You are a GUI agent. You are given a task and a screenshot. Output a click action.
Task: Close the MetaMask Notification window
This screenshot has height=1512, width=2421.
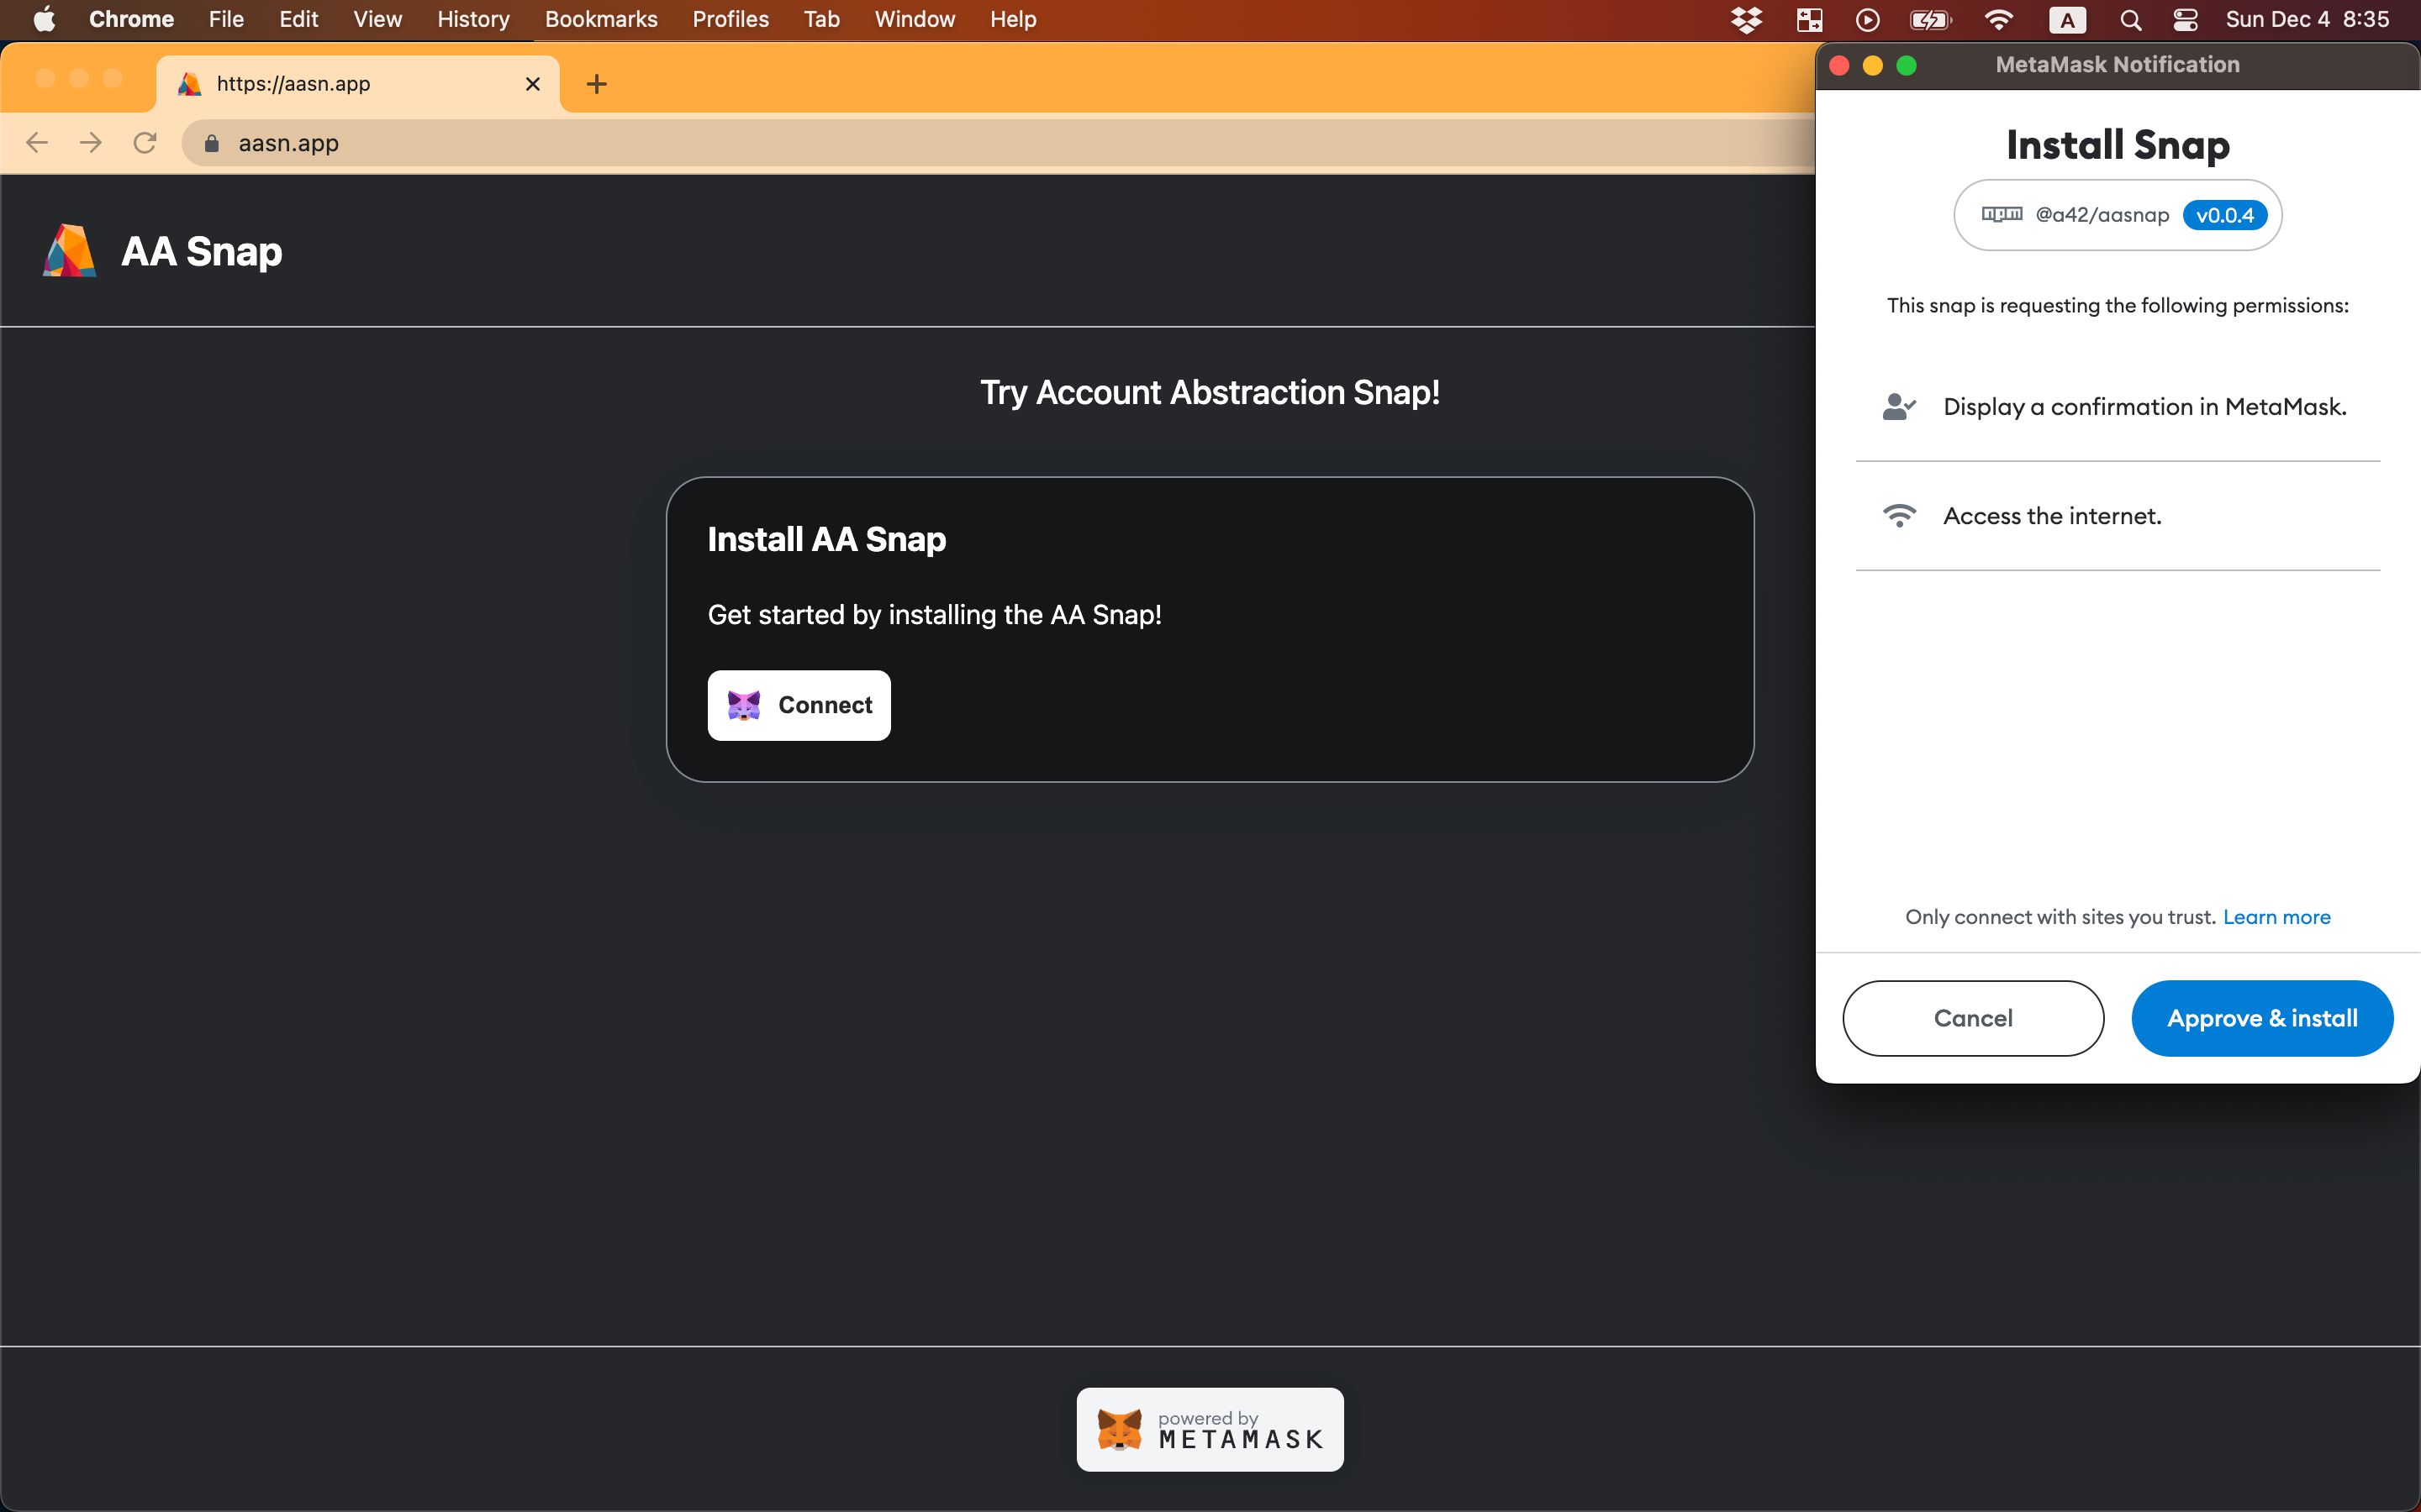(x=1838, y=65)
